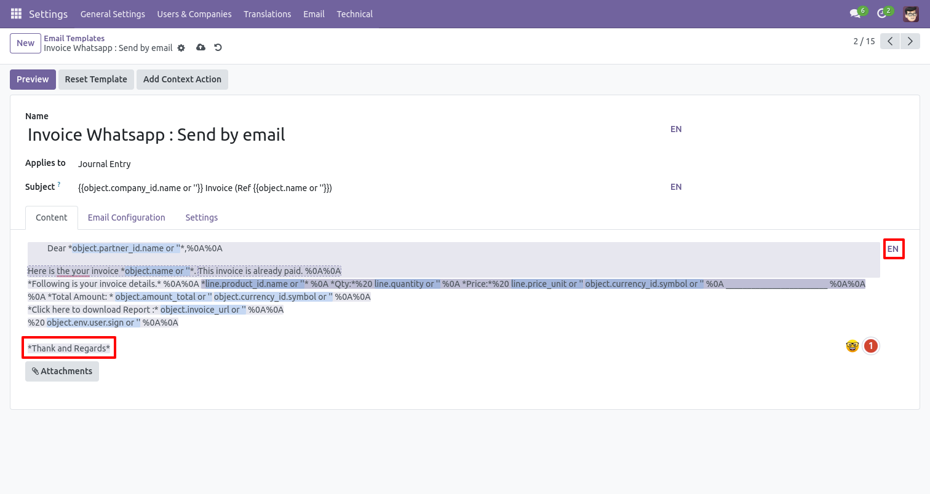Image resolution: width=930 pixels, height=494 pixels.
Task: Open Users & Companies menu
Action: click(194, 14)
